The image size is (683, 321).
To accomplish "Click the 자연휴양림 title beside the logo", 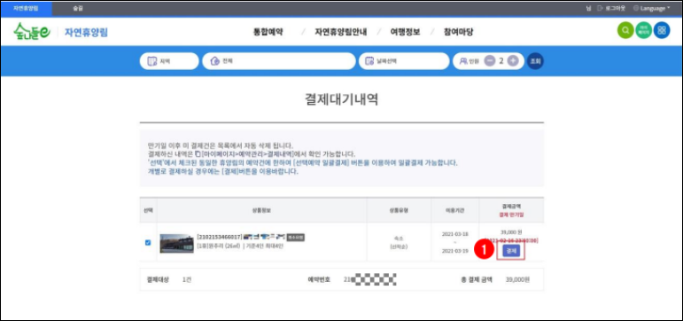I will point(86,32).
